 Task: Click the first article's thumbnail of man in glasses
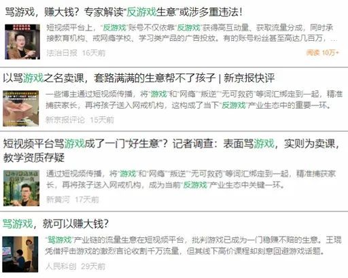(x=22, y=42)
